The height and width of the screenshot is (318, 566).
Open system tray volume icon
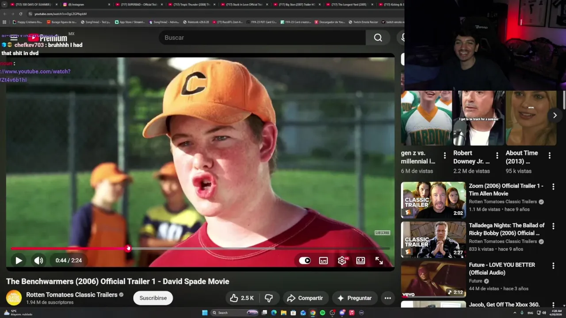point(544,313)
